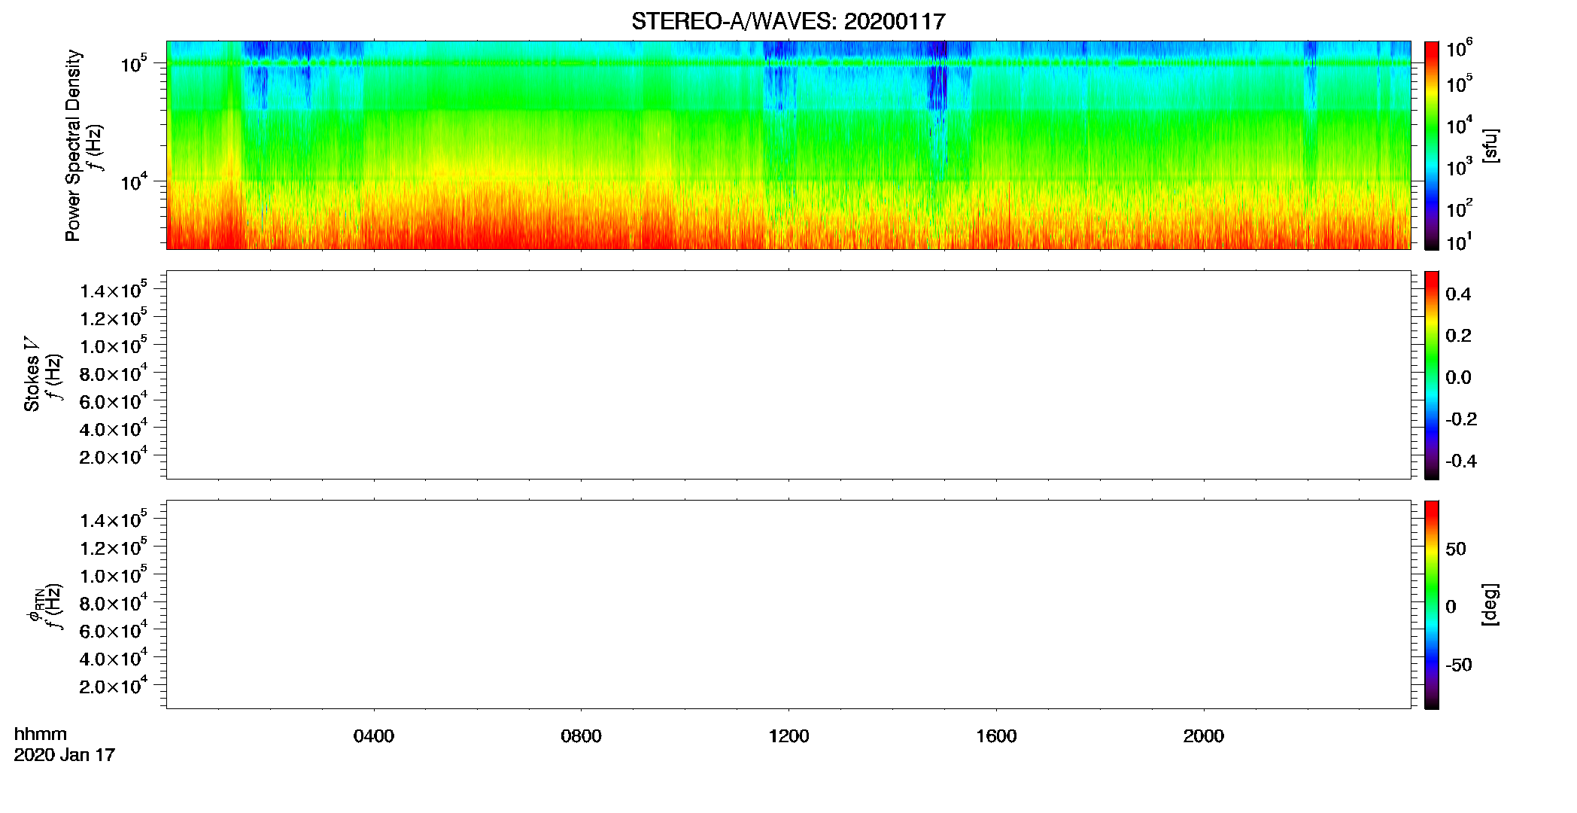
Task: Click the 0400 time axis label
Action: (374, 736)
